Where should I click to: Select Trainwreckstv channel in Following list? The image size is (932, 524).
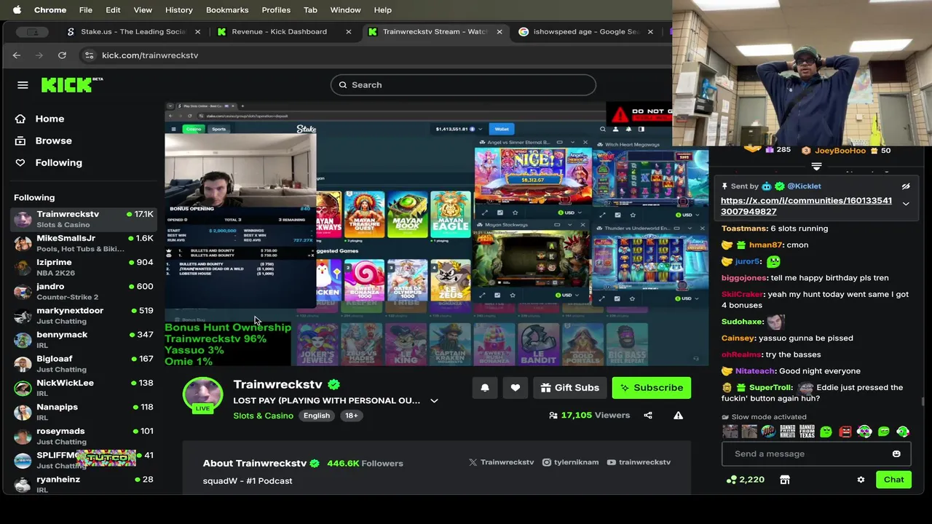pos(83,219)
